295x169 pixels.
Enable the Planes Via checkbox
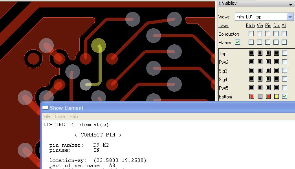pyautogui.click(x=259, y=42)
